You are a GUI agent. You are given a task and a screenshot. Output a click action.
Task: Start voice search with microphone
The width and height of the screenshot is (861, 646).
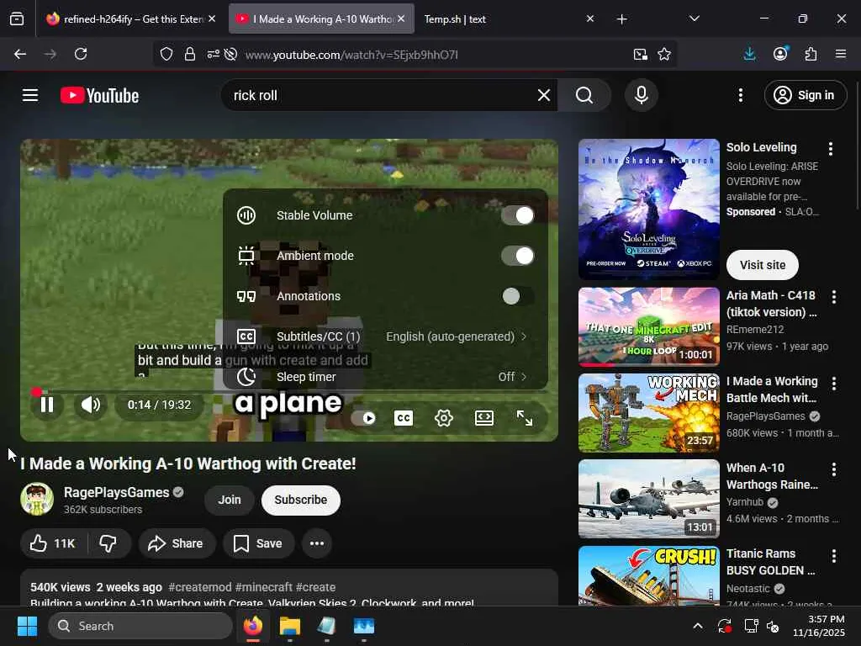pyautogui.click(x=641, y=96)
